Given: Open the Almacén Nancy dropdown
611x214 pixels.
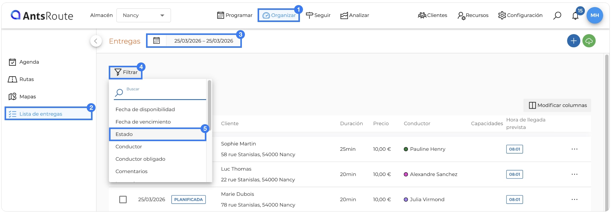Looking at the screenshot, I should [x=143, y=15].
